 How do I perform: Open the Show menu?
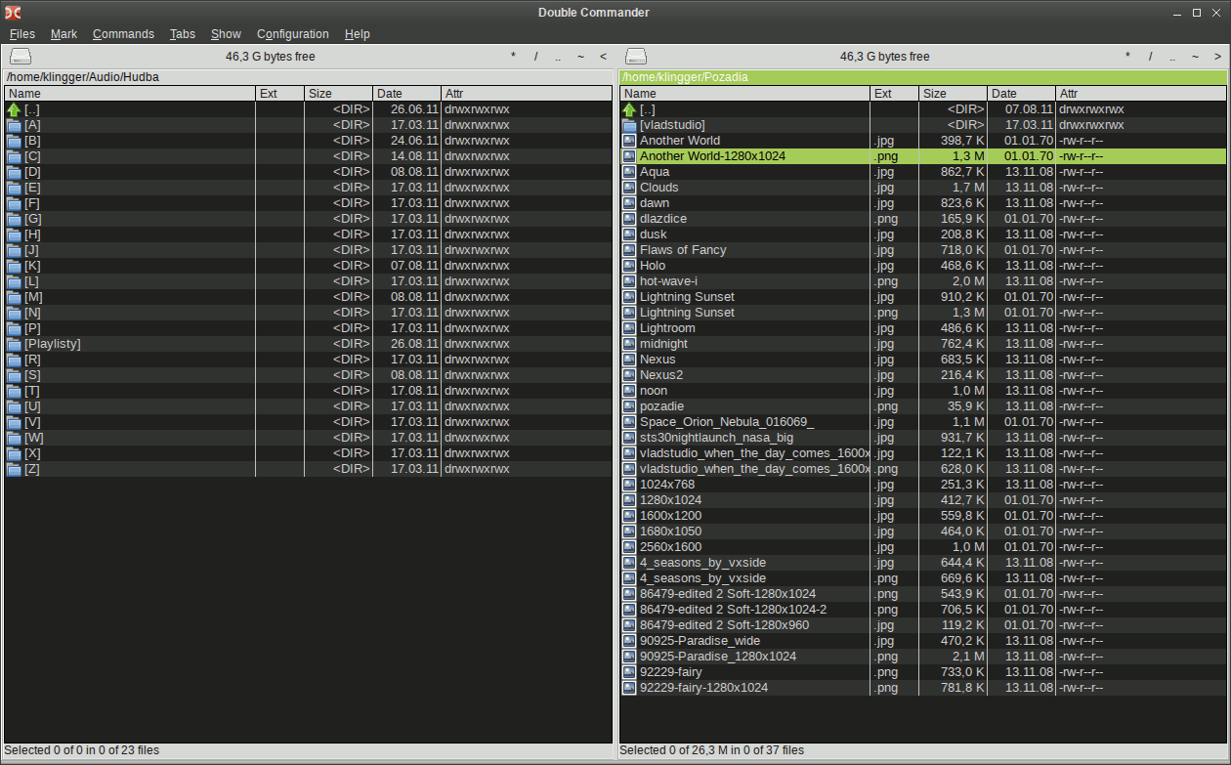pos(226,34)
